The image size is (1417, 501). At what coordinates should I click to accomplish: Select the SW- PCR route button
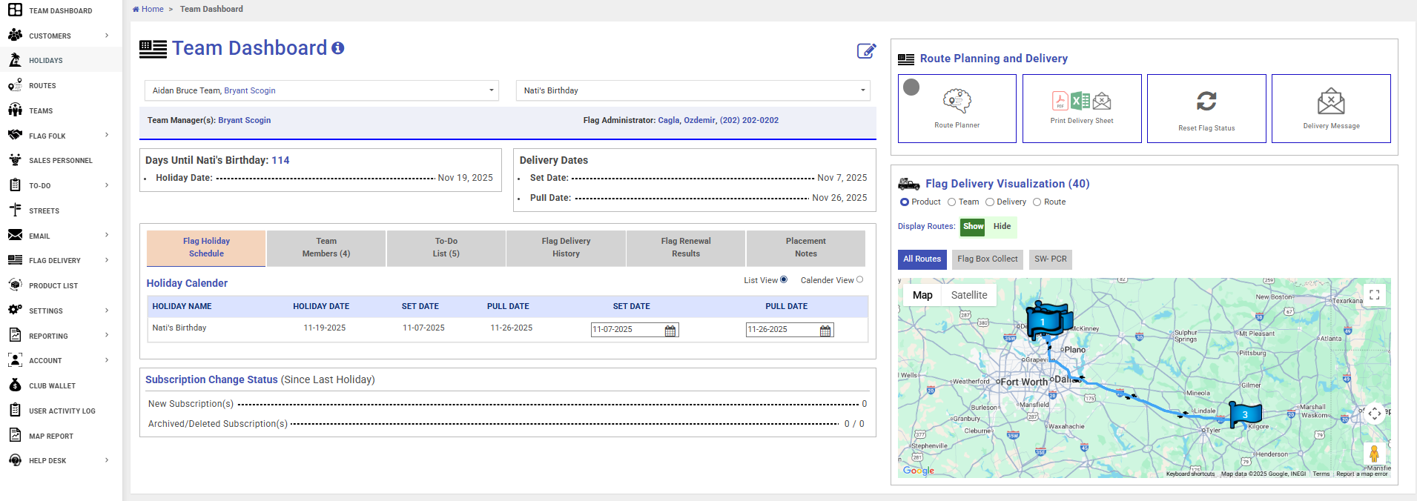point(1051,259)
